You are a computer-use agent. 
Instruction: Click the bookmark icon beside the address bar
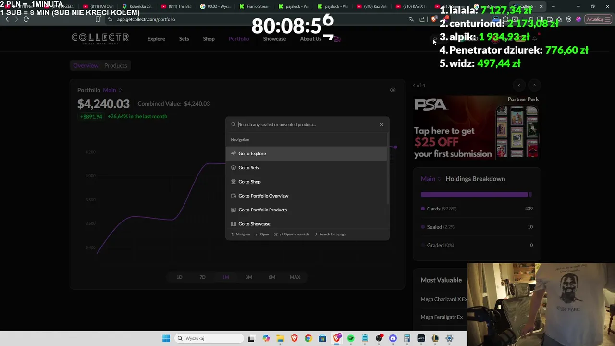pos(98,19)
